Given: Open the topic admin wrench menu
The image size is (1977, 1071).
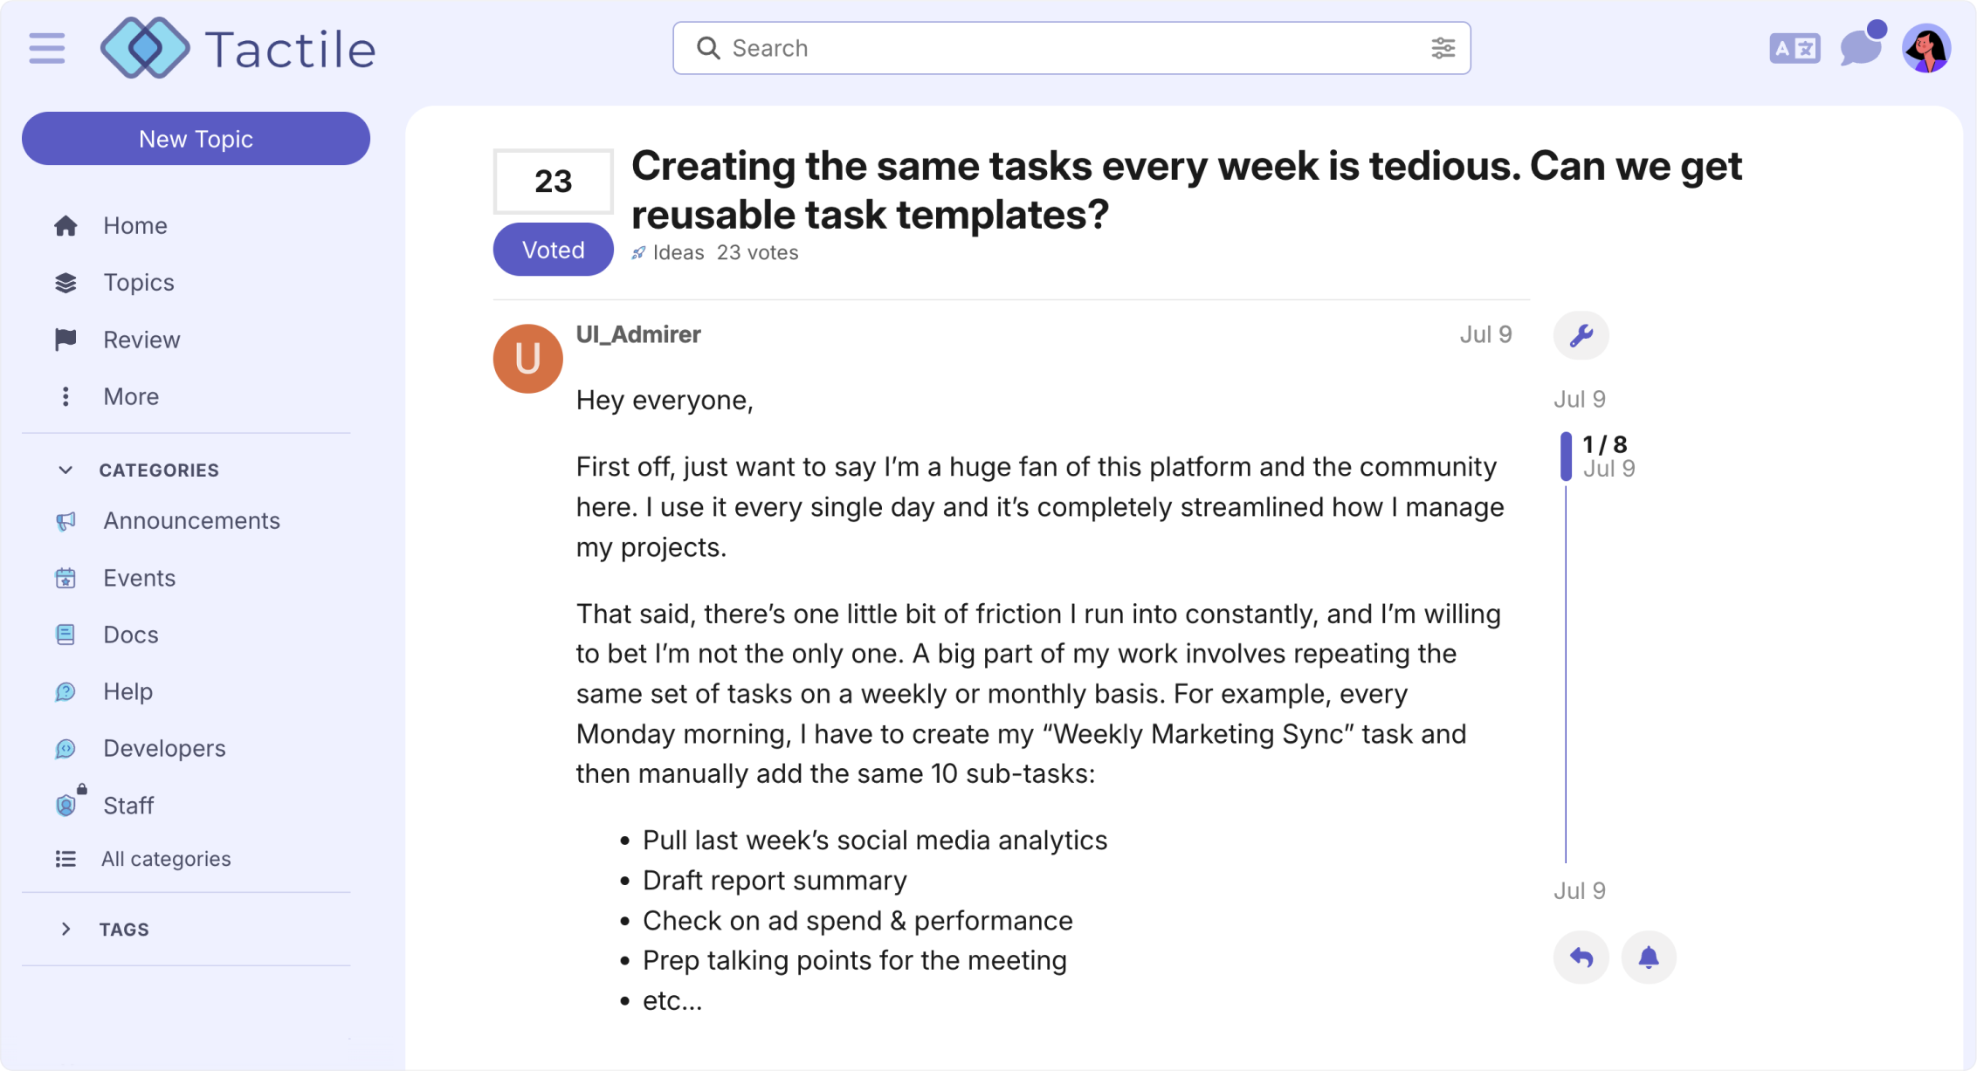Looking at the screenshot, I should coord(1581,334).
